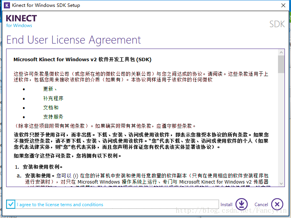
Task: Click the bullet item "补充程序"
Action: (x=53, y=98)
